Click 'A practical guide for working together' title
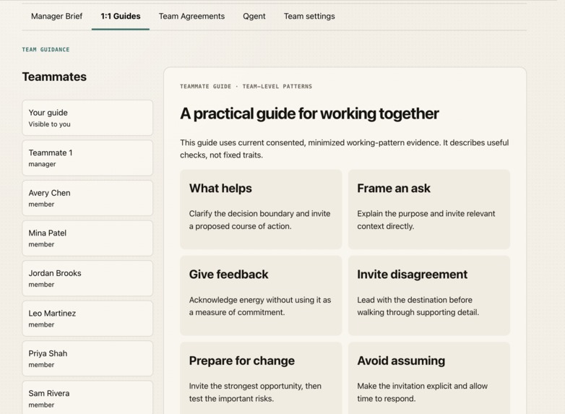This screenshot has height=414, width=565. tap(309, 113)
